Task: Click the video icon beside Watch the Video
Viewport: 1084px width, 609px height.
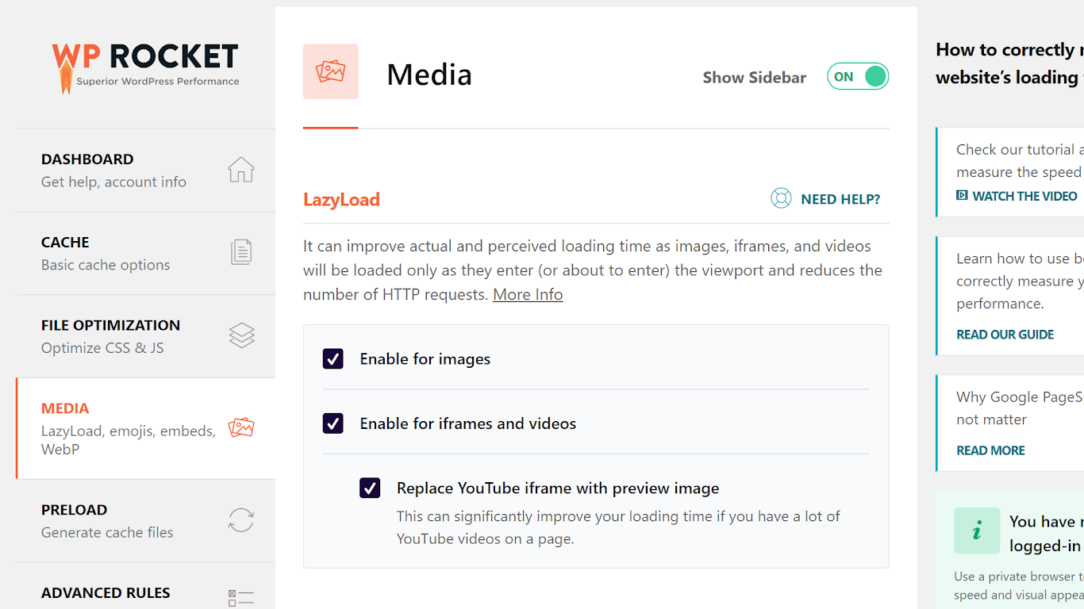Action: point(962,195)
